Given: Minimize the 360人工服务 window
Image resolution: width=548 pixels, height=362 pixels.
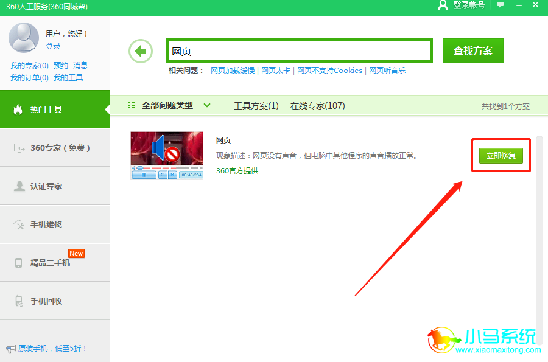Looking at the screenshot, I should (x=519, y=5).
